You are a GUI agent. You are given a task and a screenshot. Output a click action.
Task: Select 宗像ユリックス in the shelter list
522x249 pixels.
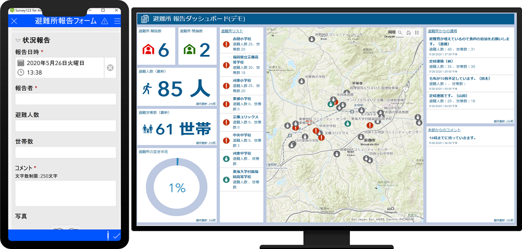[x=241, y=122]
